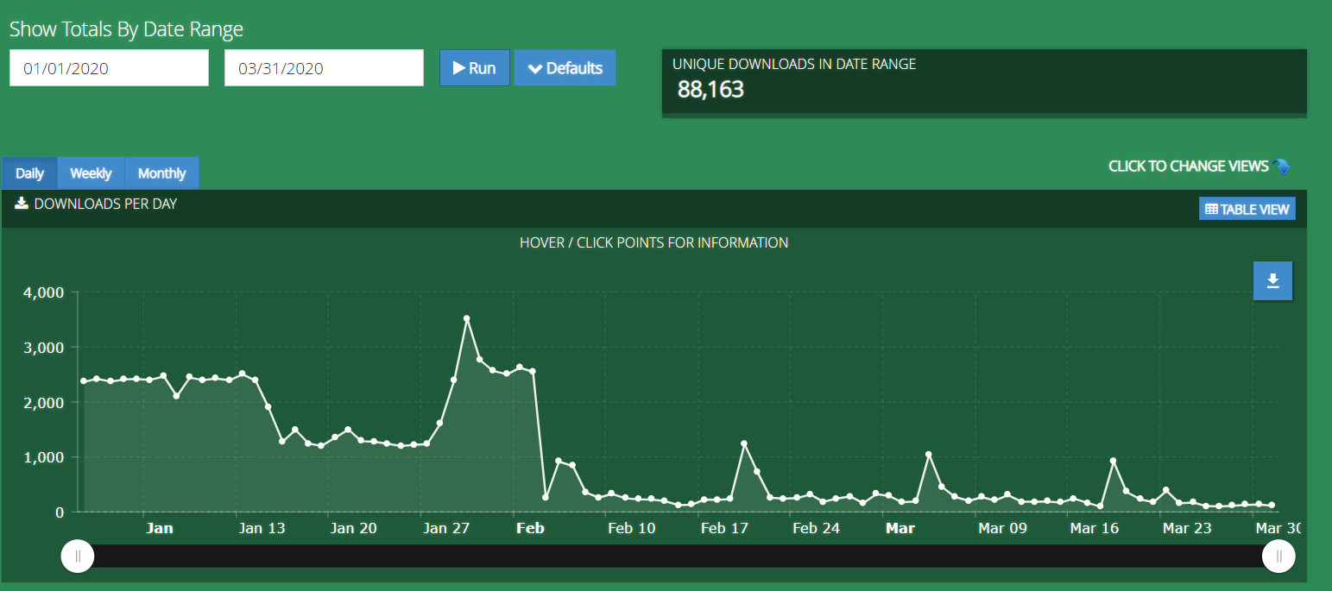1332x591 pixels.
Task: Click the blue arrow beside Click to Change Views
Action: 1282,167
